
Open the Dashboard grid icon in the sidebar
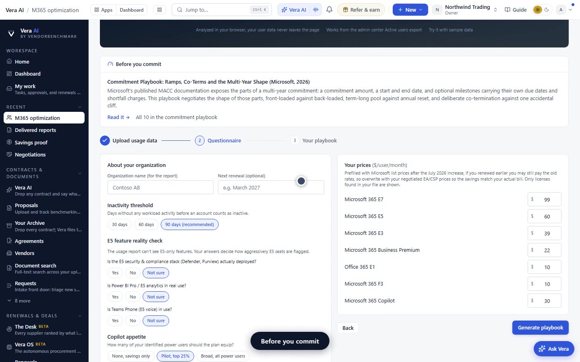coord(9,74)
